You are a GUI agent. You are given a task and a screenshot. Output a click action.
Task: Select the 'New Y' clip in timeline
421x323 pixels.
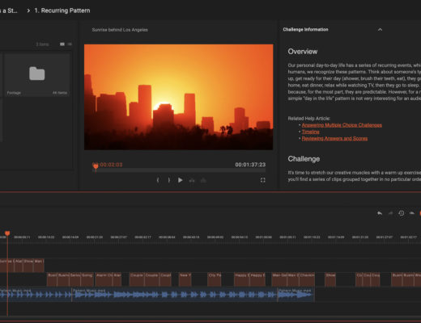[x=185, y=279]
